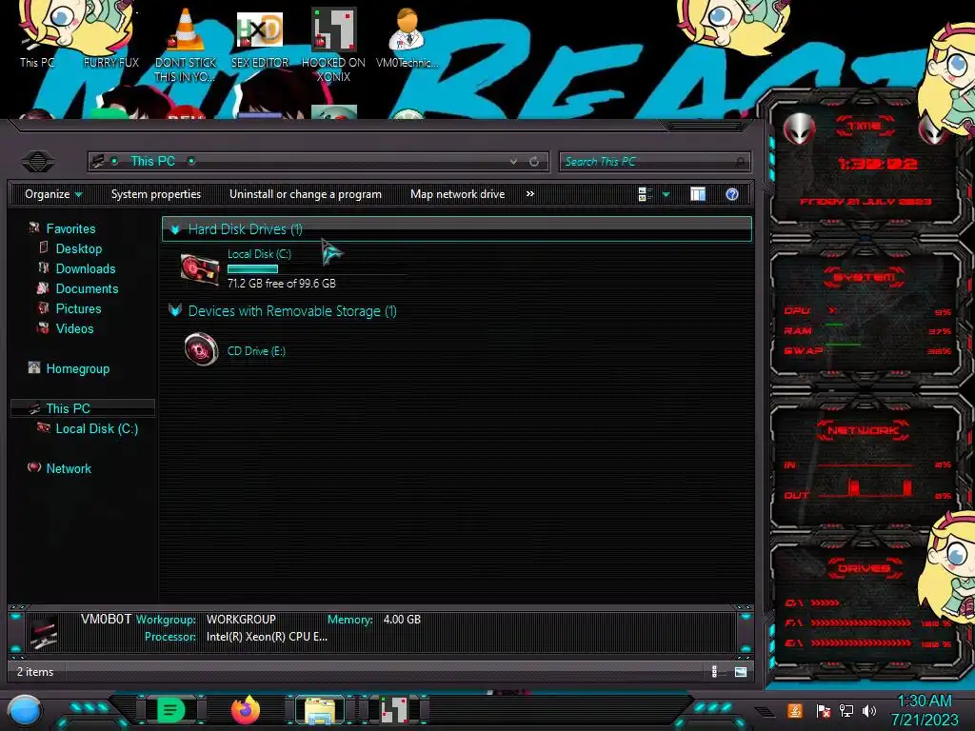Click the refresh icon in address bar
The height and width of the screenshot is (731, 975).
534,162
